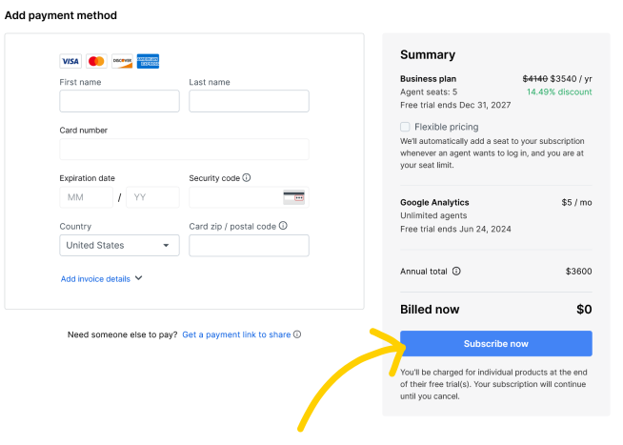Click the Card zip / postal code field
This screenshot has height=445, width=623.
[x=250, y=245]
